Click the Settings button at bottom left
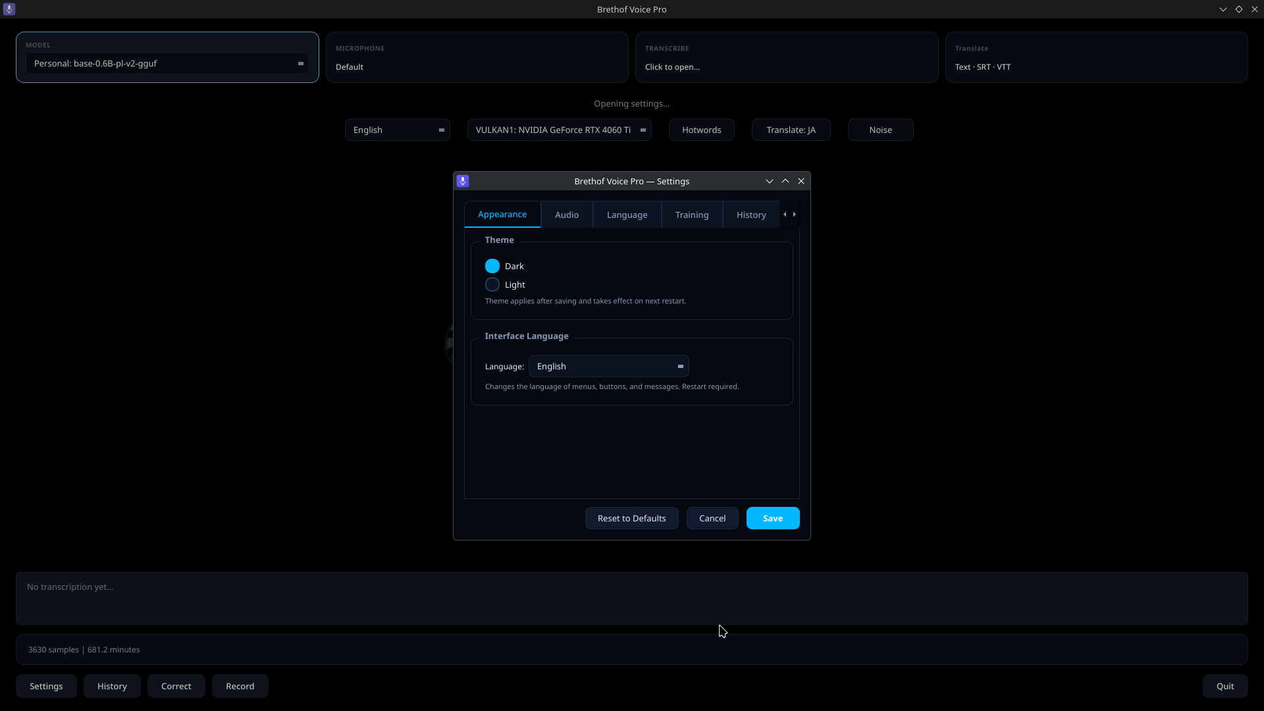 (46, 686)
